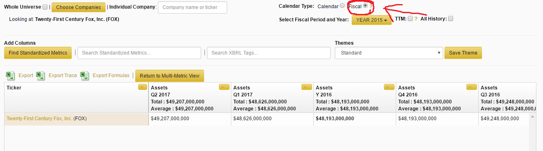
Task: Check the All History checkbox
Action: 451,18
